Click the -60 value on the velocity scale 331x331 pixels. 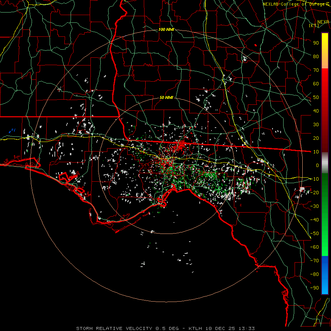[314, 247]
